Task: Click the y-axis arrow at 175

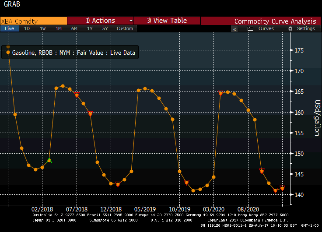Action: [x=290, y=50]
